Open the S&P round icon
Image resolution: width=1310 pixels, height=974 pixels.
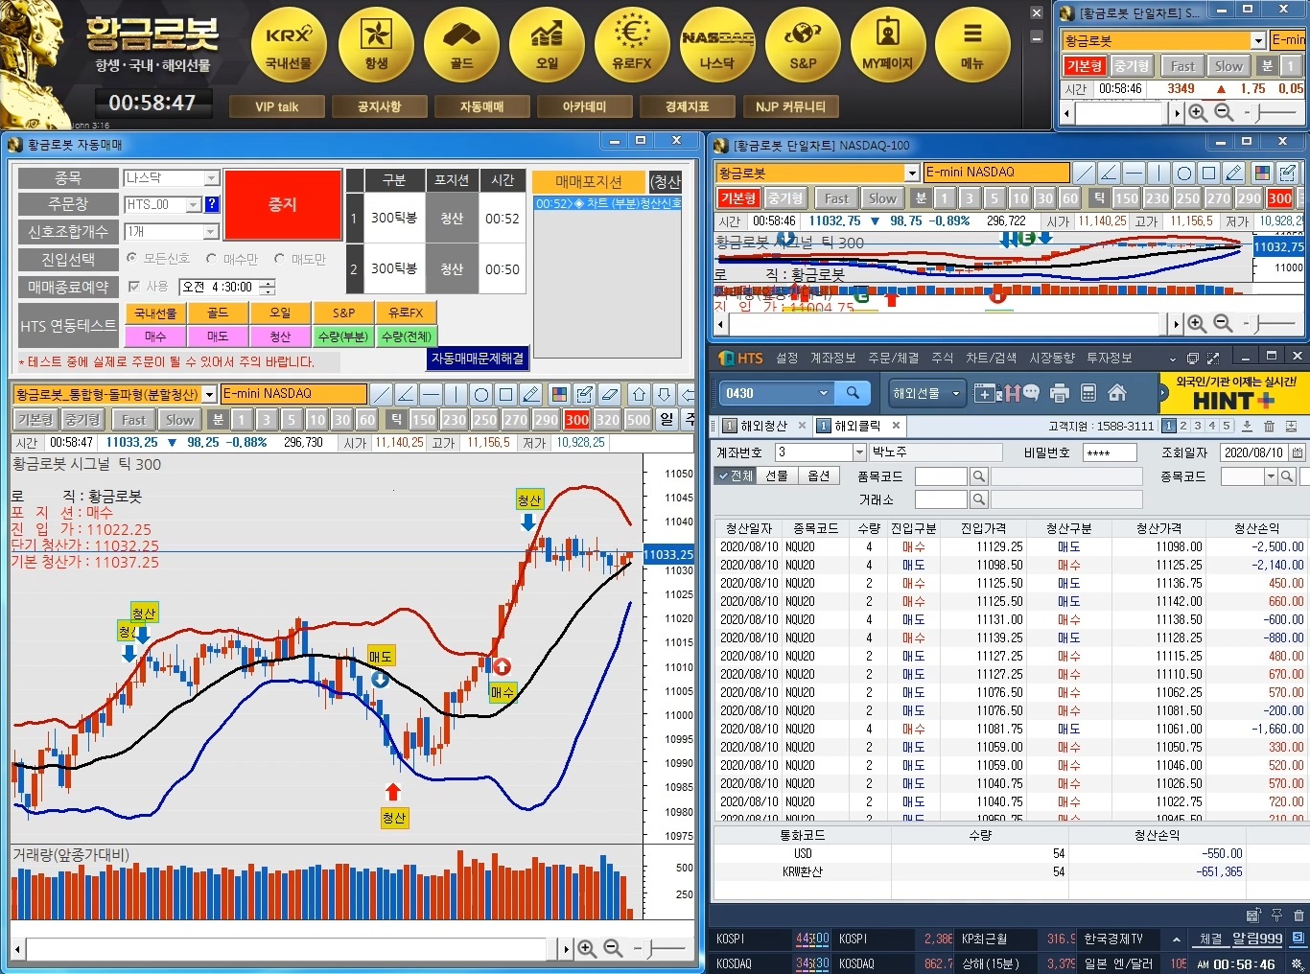pos(803,44)
